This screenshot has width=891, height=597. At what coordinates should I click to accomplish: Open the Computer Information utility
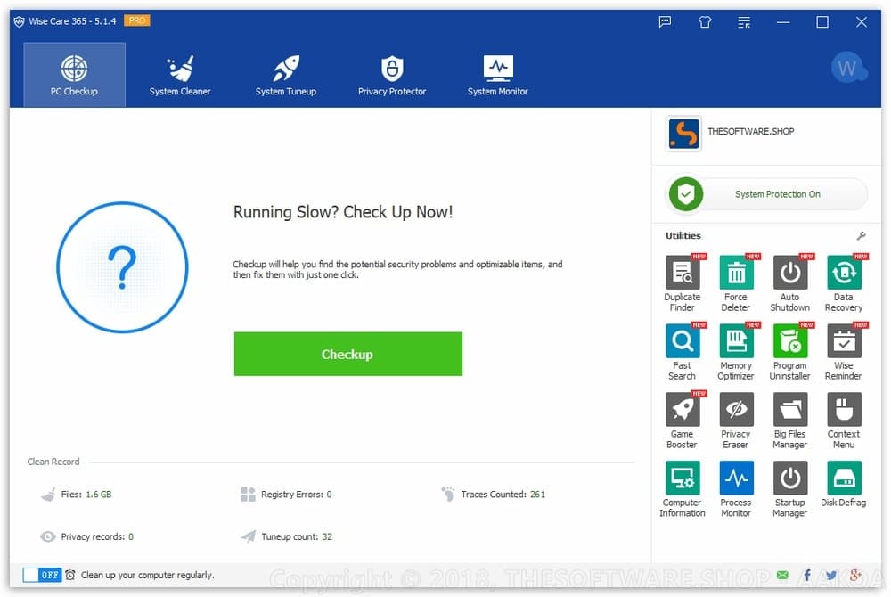pyautogui.click(x=682, y=488)
